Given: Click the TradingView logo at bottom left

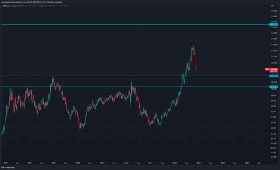Looking at the screenshot, I should pos(8,168).
